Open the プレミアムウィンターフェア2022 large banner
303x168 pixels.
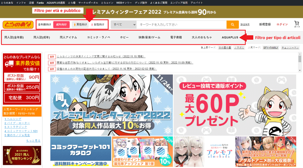(112, 105)
